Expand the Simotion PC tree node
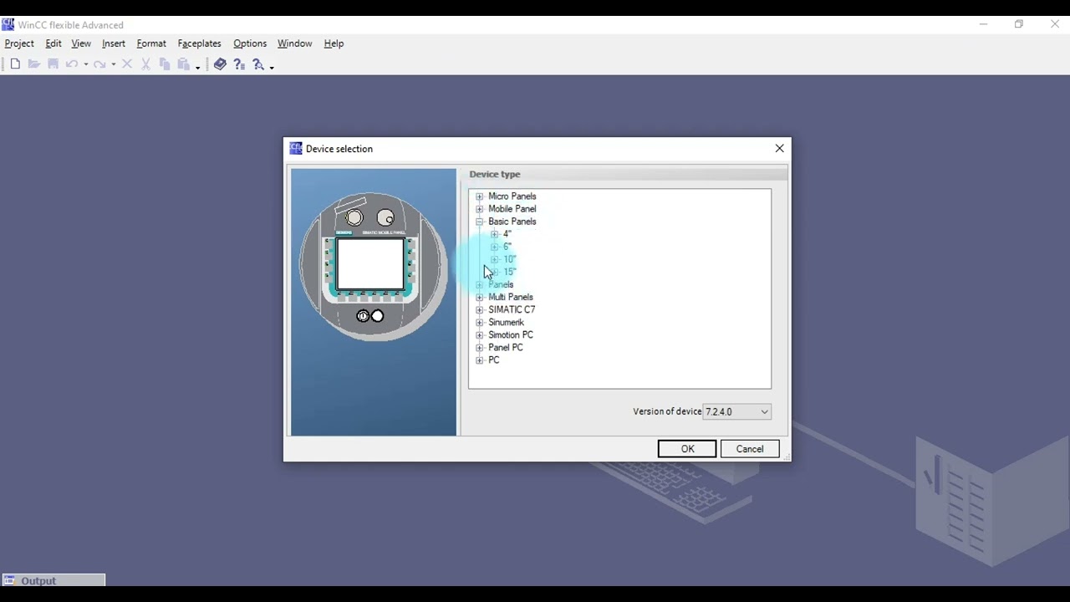 480,334
